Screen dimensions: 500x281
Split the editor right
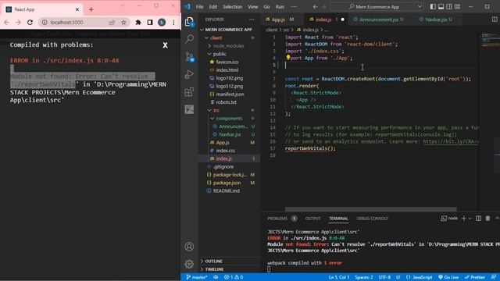(x=495, y=20)
